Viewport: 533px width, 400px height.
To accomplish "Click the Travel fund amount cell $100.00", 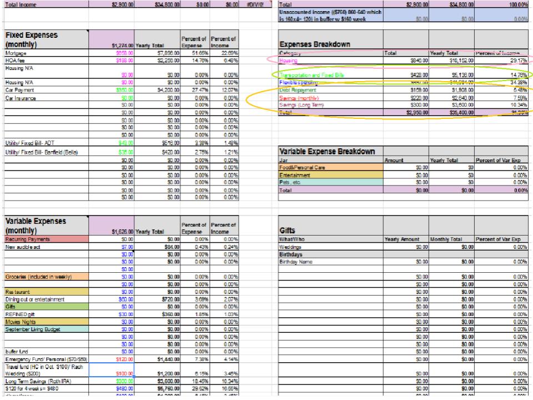I will (x=112, y=370).
